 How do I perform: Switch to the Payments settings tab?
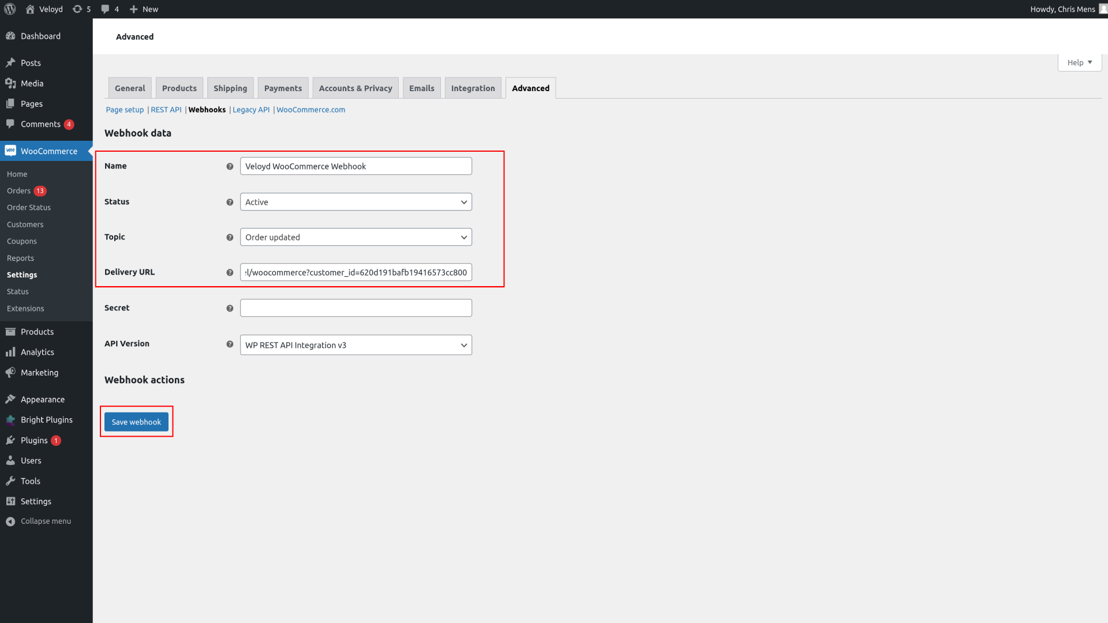[283, 88]
